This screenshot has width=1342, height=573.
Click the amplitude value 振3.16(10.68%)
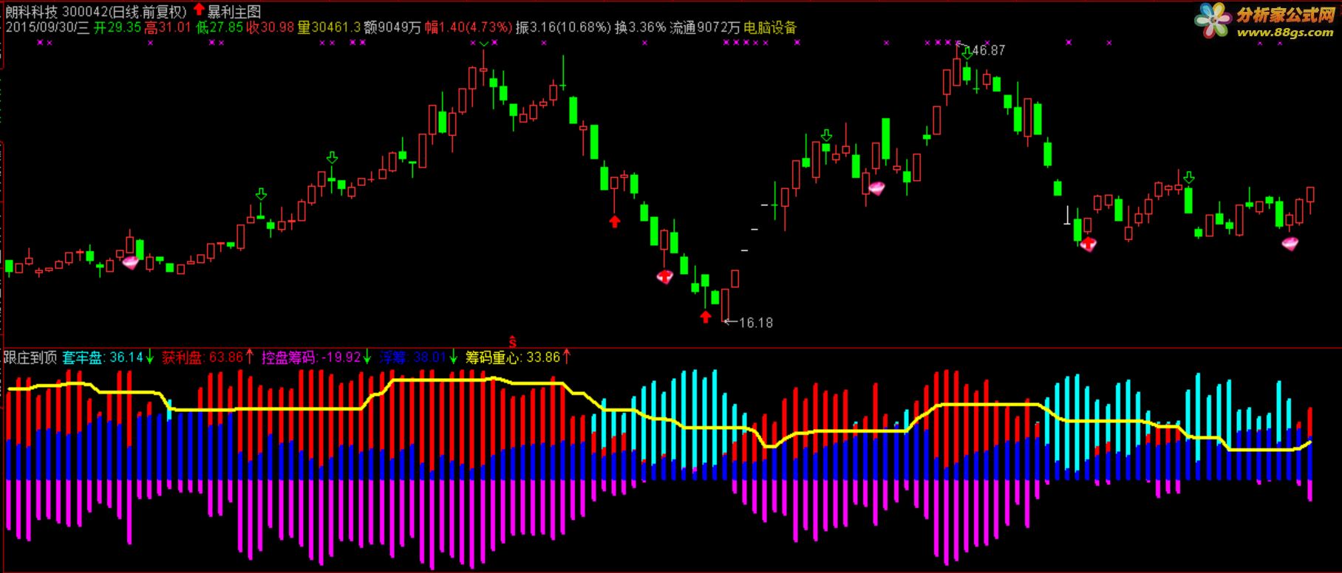tap(563, 28)
